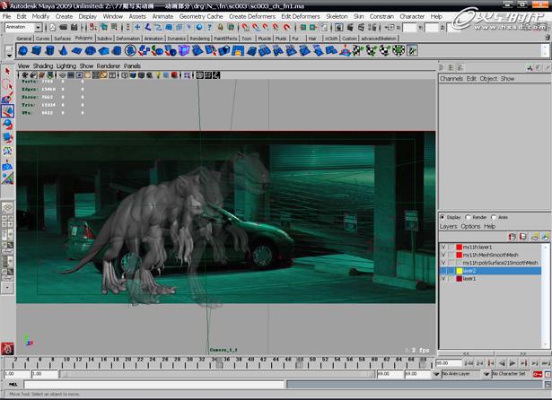Click the animation range slider bar

click(217, 374)
